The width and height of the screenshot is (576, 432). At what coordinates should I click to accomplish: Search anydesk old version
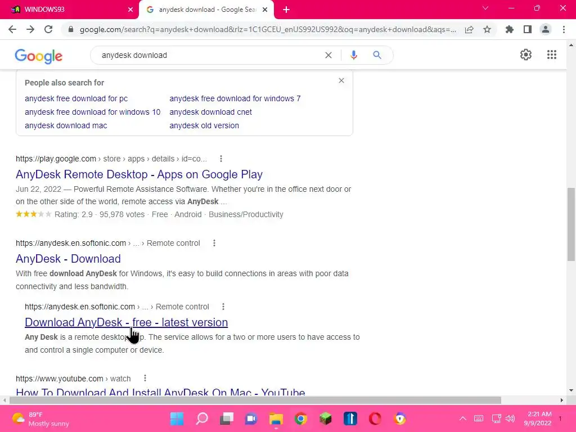click(204, 125)
